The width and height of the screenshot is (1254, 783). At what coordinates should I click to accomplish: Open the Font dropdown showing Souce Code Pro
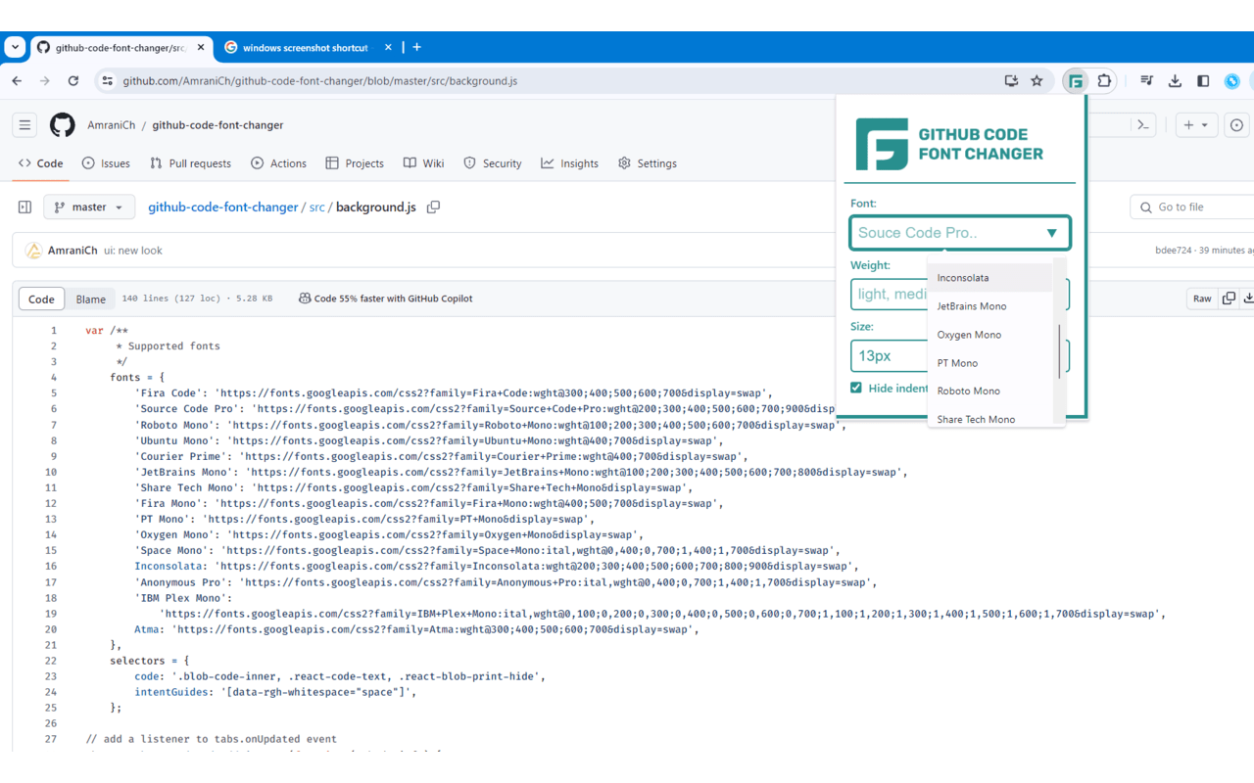(959, 233)
